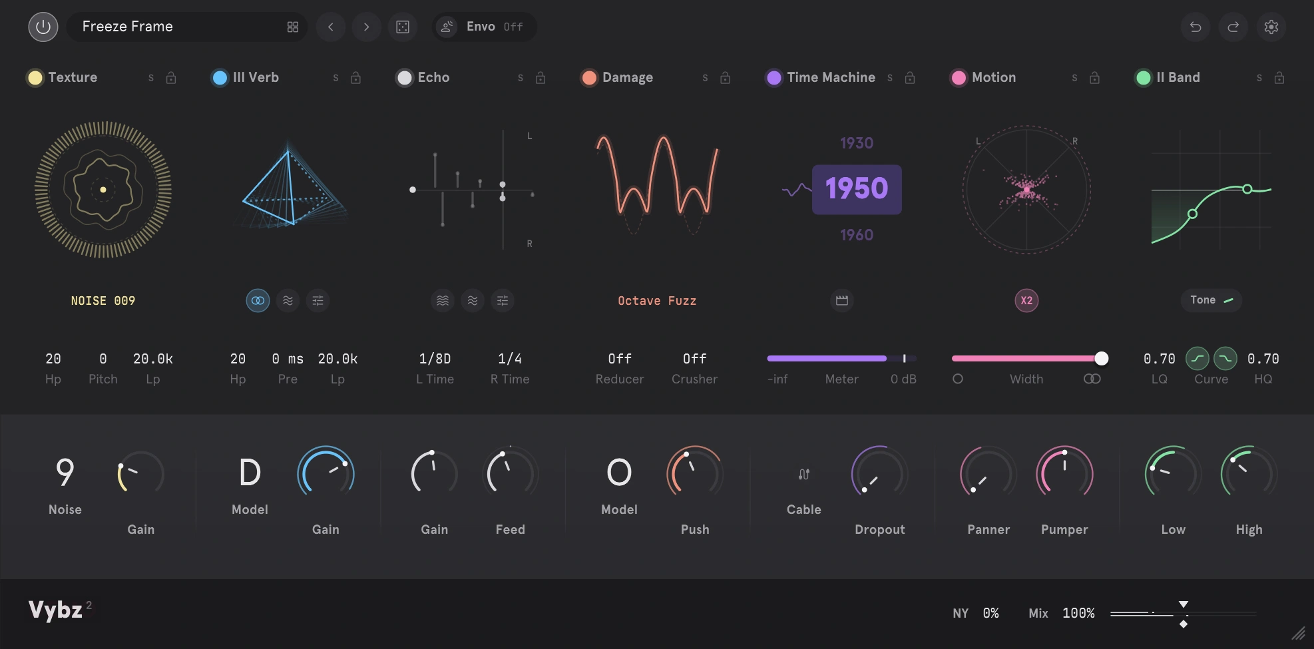
Task: Select the Echo double-wave icon
Action: [473, 301]
